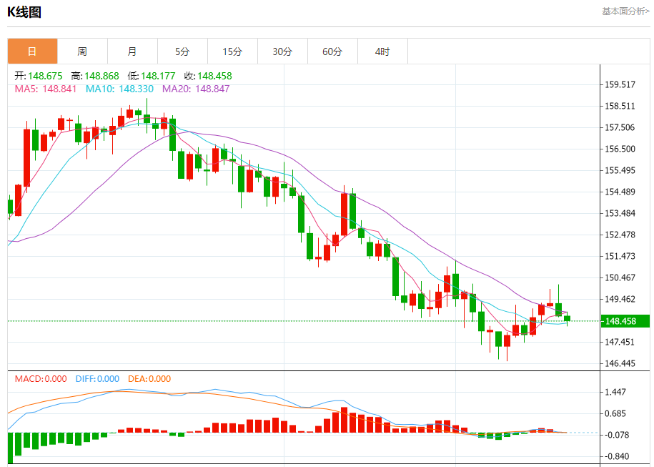Screen dimensions: 654x467
Task: Click the 1.447 MACD axis label
Action: (x=615, y=392)
